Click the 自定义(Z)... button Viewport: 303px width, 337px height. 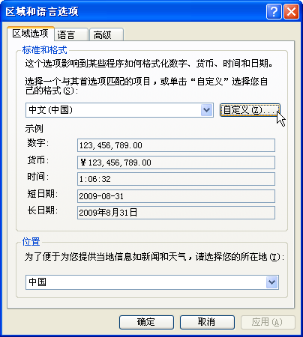coord(250,110)
